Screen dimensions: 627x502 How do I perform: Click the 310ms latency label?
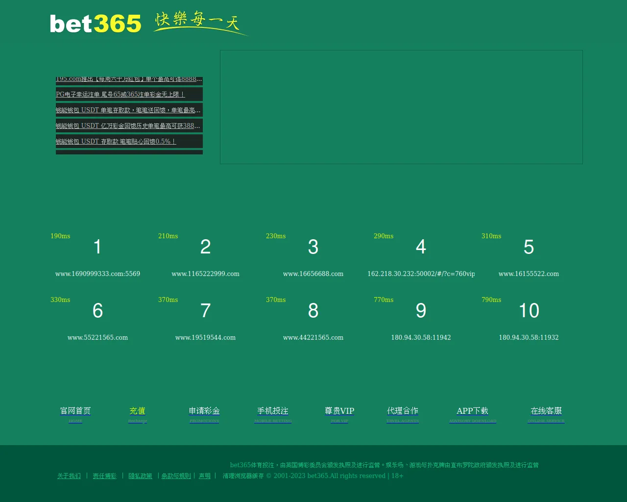click(491, 236)
